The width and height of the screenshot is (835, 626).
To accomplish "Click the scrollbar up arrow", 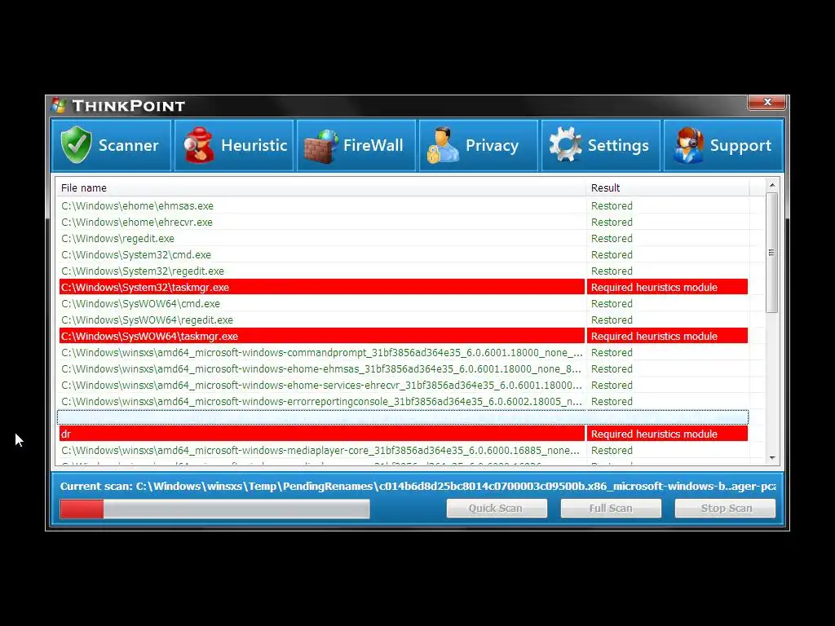I will point(772,185).
